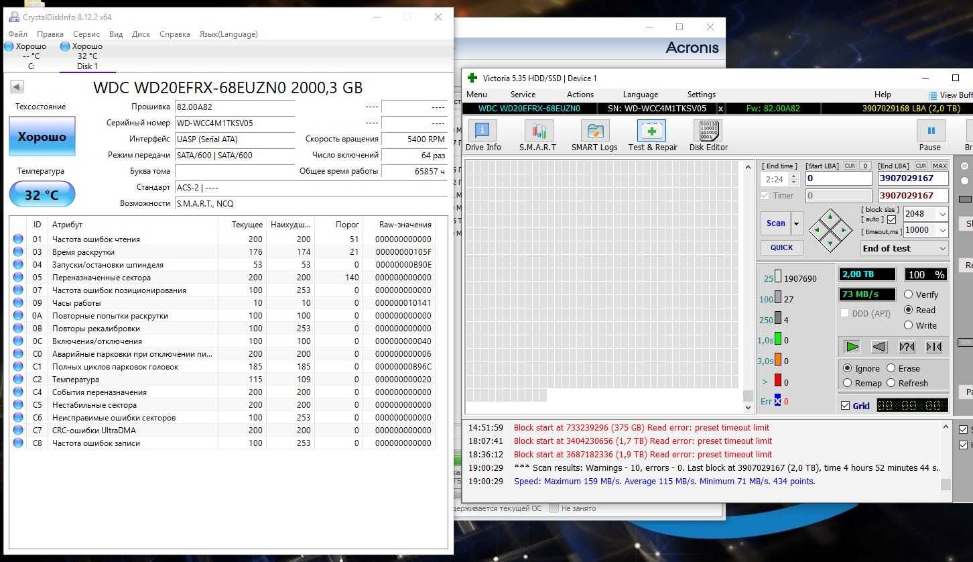
Task: Click the navigation diamond down arrow
Action: click(x=830, y=244)
